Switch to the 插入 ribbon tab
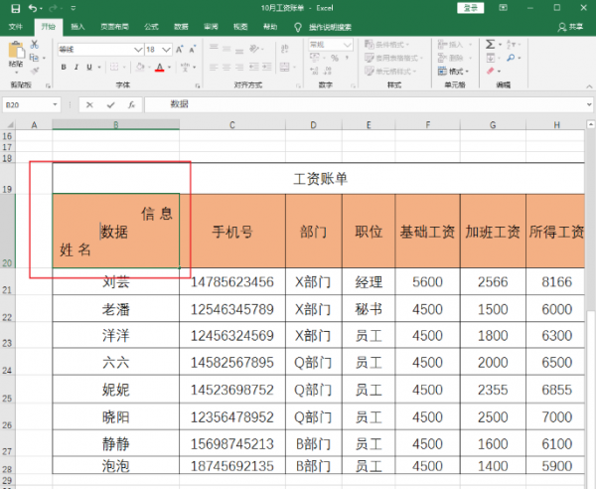The height and width of the screenshot is (489, 596). tap(77, 27)
